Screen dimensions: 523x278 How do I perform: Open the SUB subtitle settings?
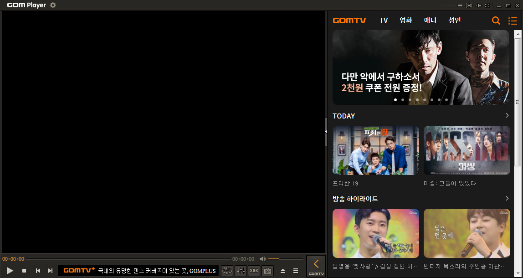tap(254, 271)
